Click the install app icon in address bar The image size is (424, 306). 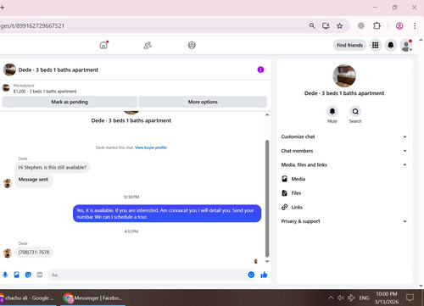[326, 25]
